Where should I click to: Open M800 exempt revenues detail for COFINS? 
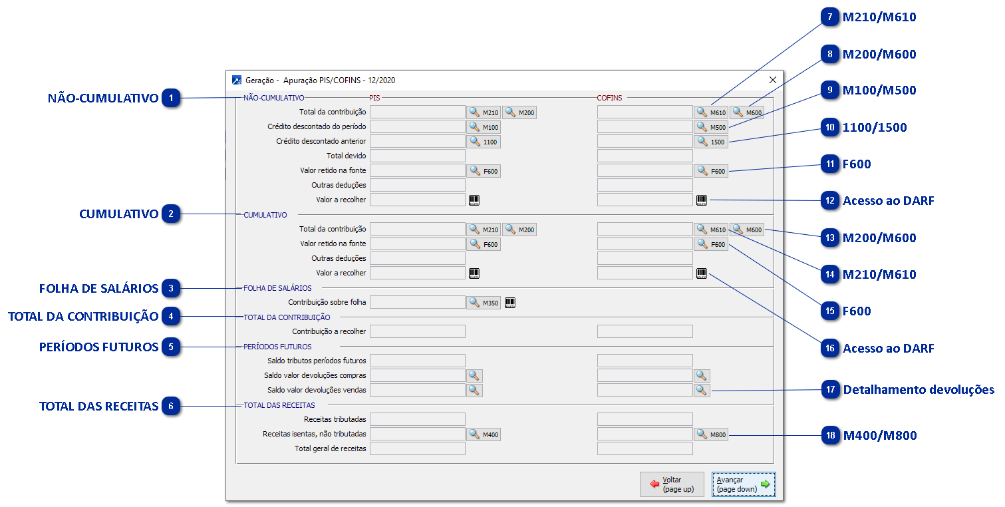click(711, 434)
